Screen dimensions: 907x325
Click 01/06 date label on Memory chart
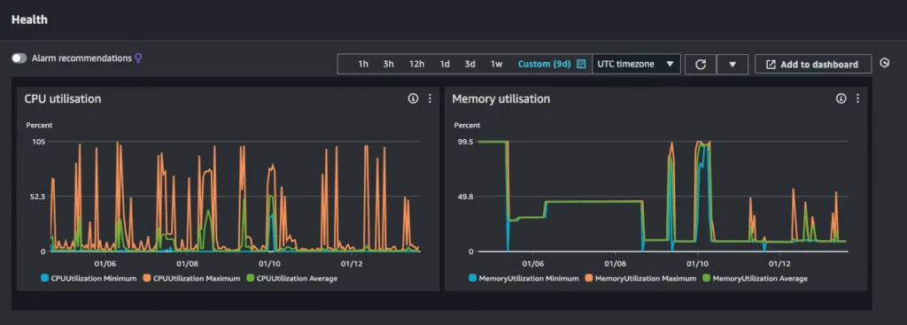(532, 264)
